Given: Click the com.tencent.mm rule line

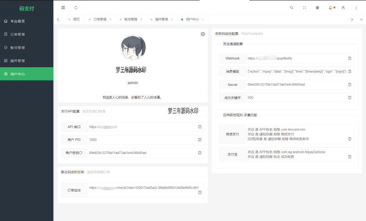Looking at the screenshot, I should 276,129.
